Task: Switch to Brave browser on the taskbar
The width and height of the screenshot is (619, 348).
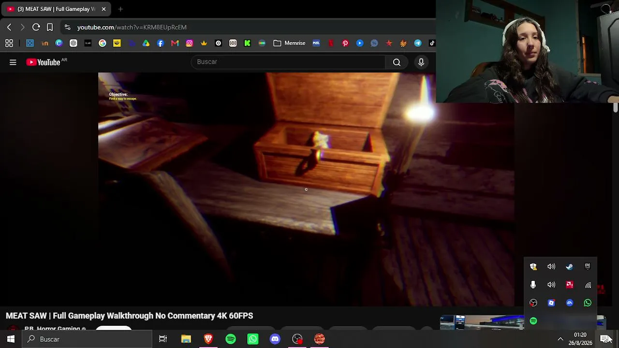Action: (x=208, y=339)
